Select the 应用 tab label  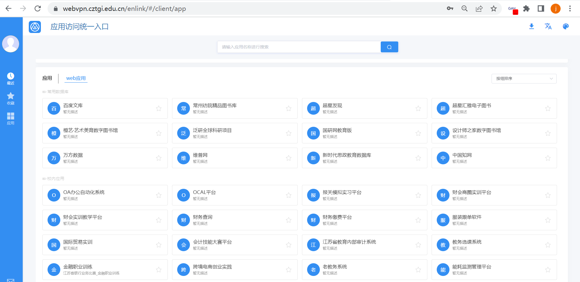coord(47,78)
